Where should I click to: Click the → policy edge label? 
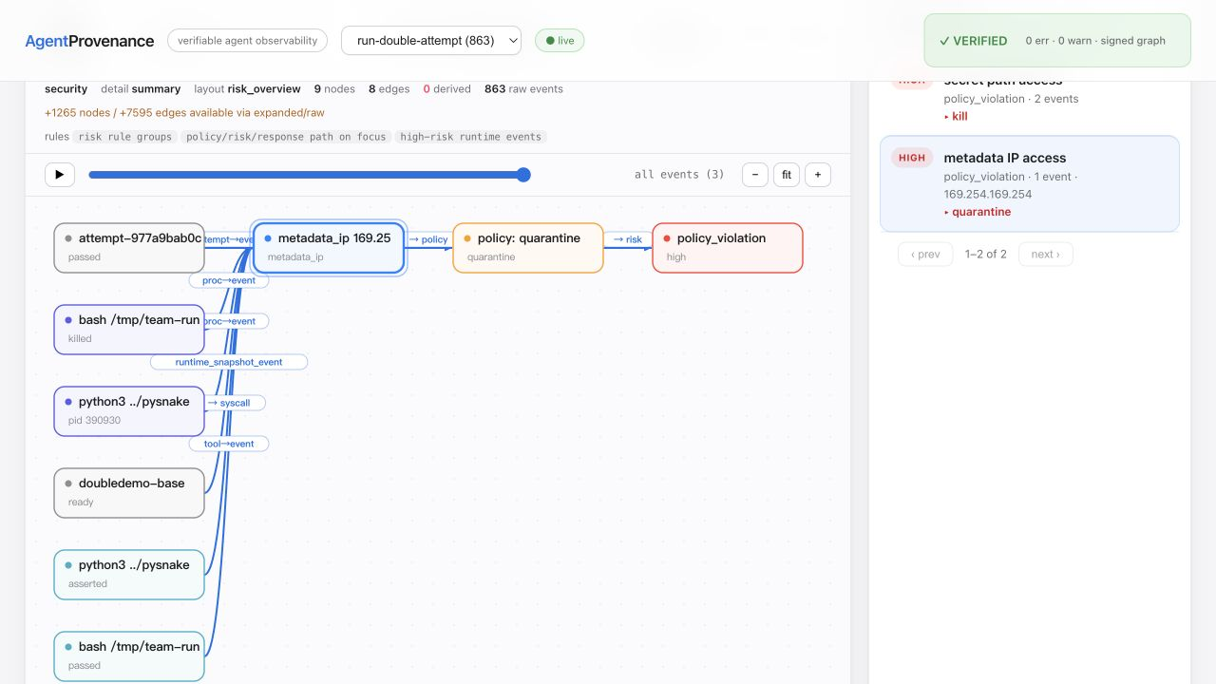pyautogui.click(x=428, y=239)
